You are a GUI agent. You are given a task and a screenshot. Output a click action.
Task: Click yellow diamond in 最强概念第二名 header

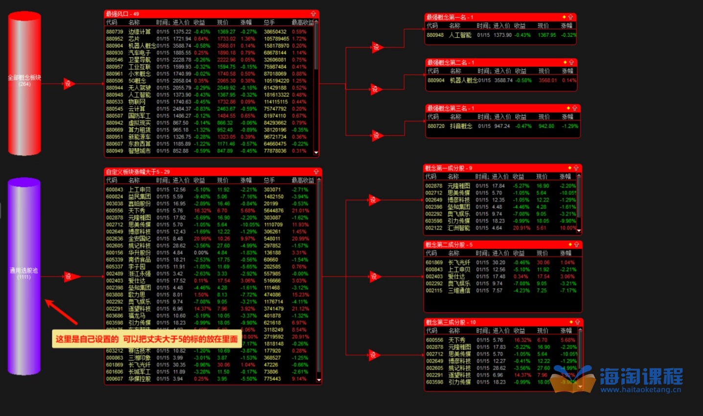click(x=565, y=63)
